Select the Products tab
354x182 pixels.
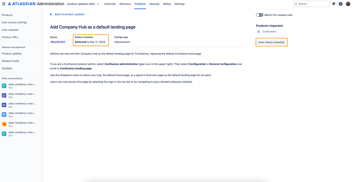(x=140, y=4)
